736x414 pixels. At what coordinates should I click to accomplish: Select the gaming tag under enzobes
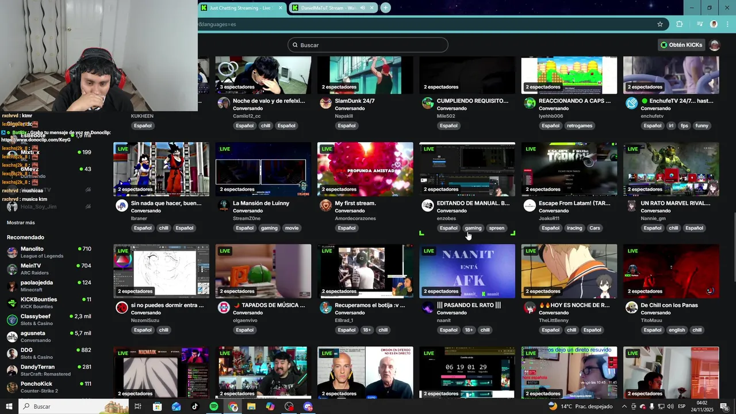[x=473, y=228]
